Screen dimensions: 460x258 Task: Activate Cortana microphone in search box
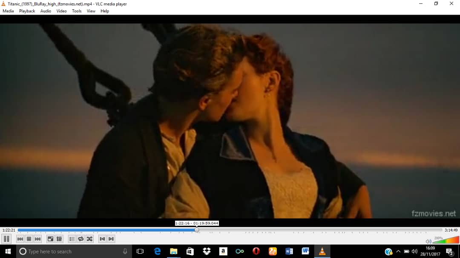pos(125,251)
